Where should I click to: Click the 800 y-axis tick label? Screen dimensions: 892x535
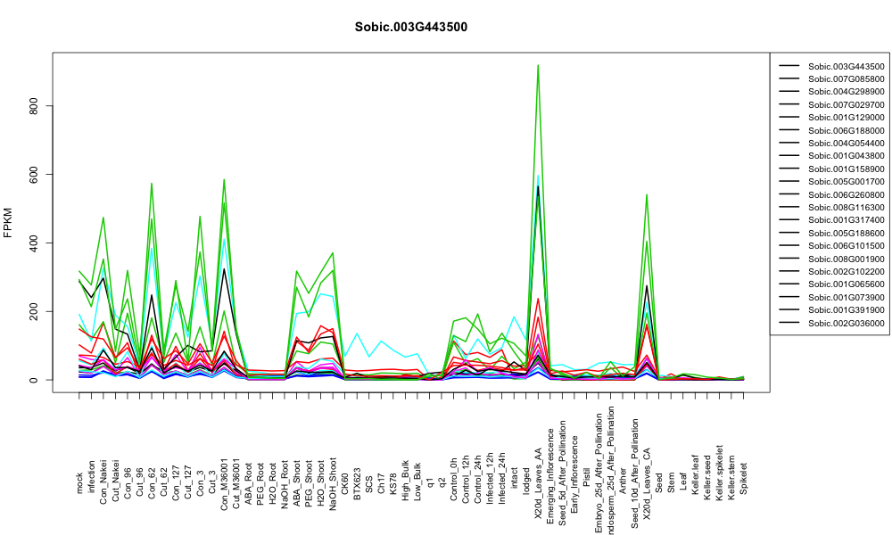[x=34, y=106]
